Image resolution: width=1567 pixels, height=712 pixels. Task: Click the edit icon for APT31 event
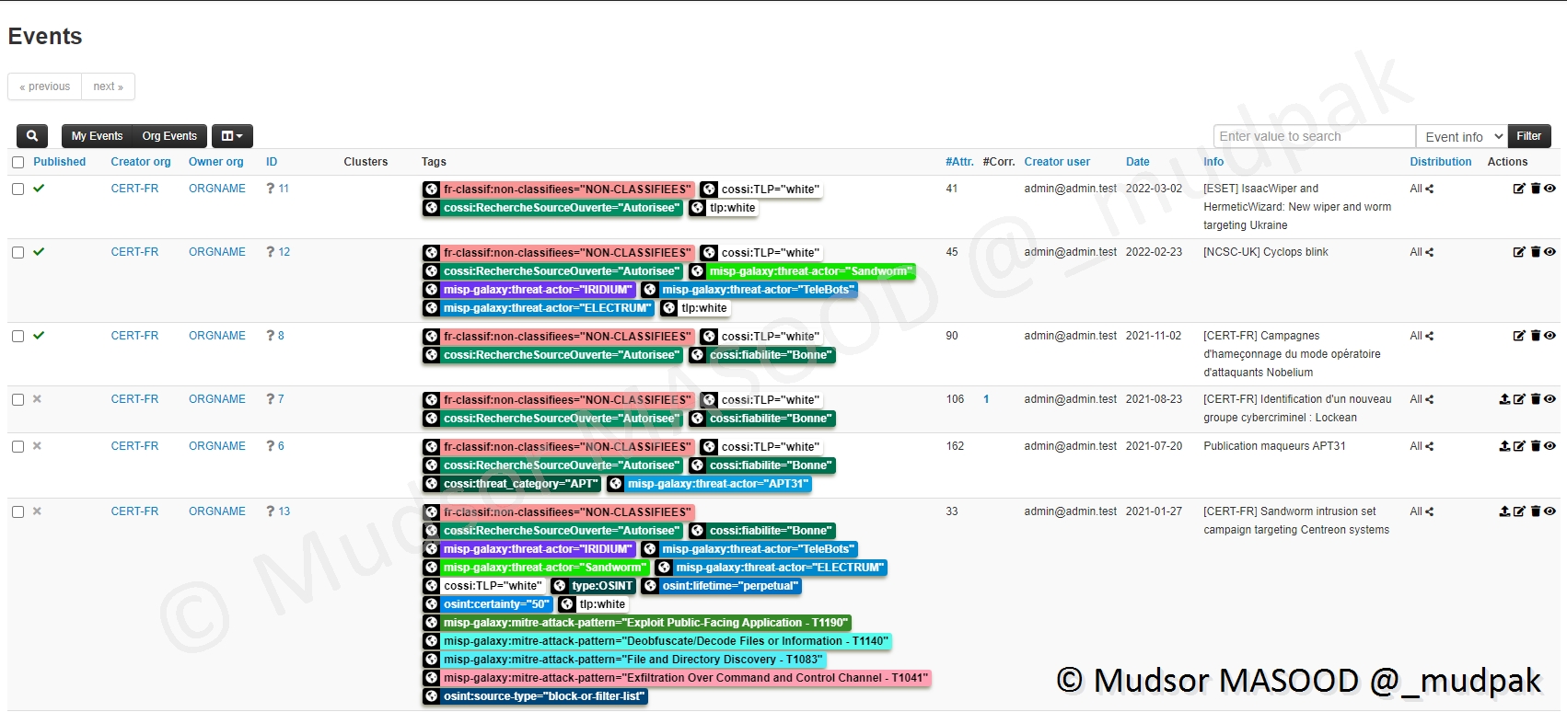[x=1519, y=446]
